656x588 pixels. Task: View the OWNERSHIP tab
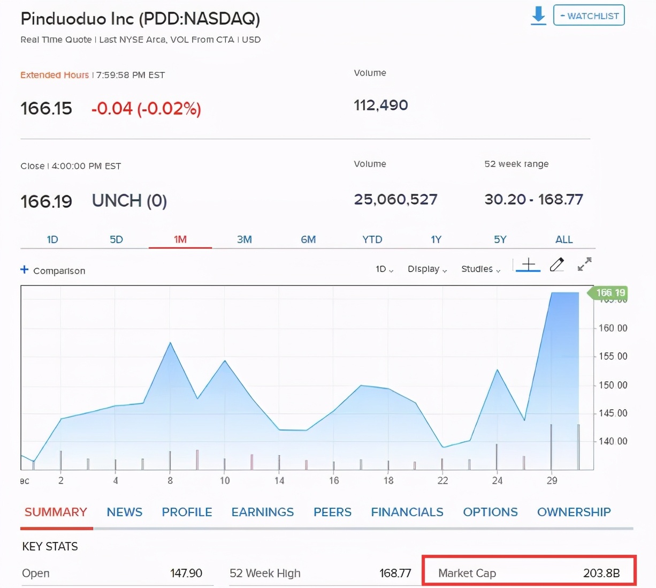click(x=574, y=512)
